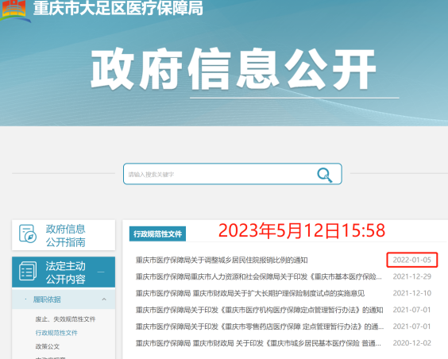This screenshot has width=448, height=359.
Task: Click 重庆市大足区医疗保障局 site title
Action: tap(118, 8)
